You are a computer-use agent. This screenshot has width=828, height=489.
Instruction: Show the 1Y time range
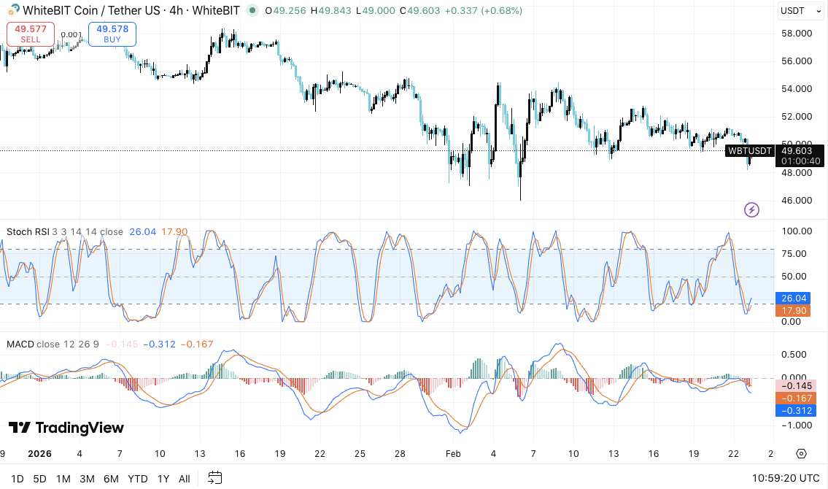[163, 479]
